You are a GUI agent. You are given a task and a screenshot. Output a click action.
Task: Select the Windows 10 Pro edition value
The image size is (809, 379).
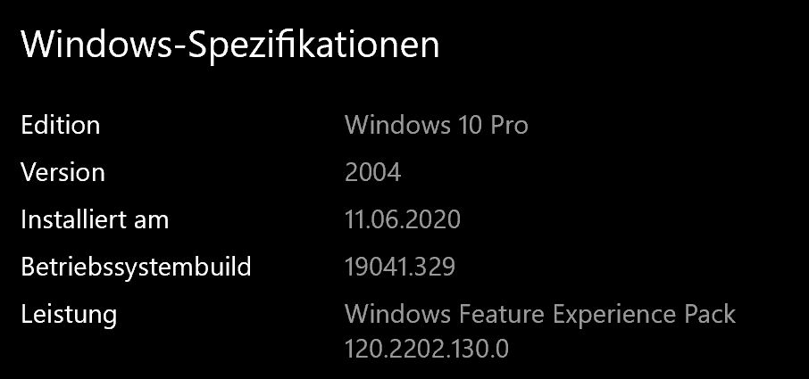(436, 125)
